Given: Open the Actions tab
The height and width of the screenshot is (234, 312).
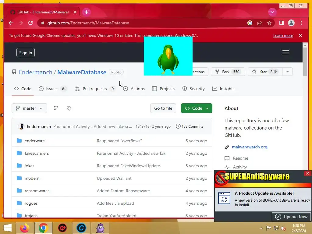Looking at the screenshot, I should [134, 89].
